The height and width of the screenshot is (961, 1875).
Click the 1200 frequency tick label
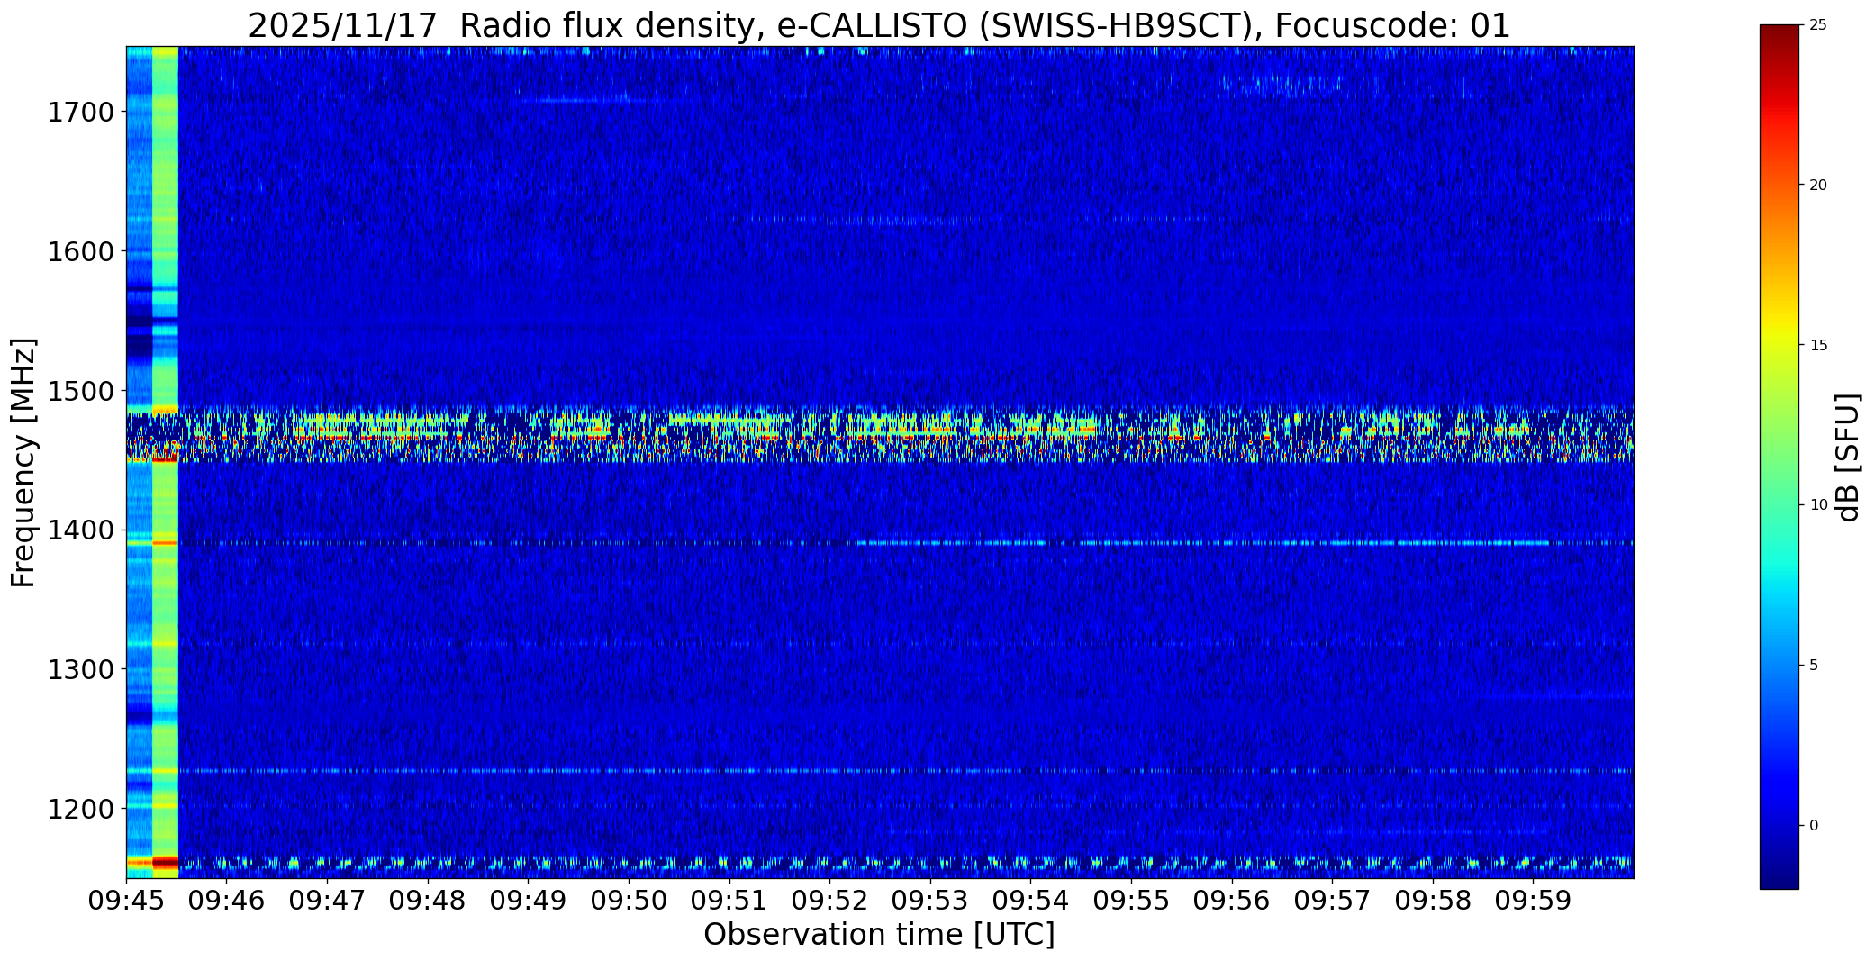click(x=81, y=809)
